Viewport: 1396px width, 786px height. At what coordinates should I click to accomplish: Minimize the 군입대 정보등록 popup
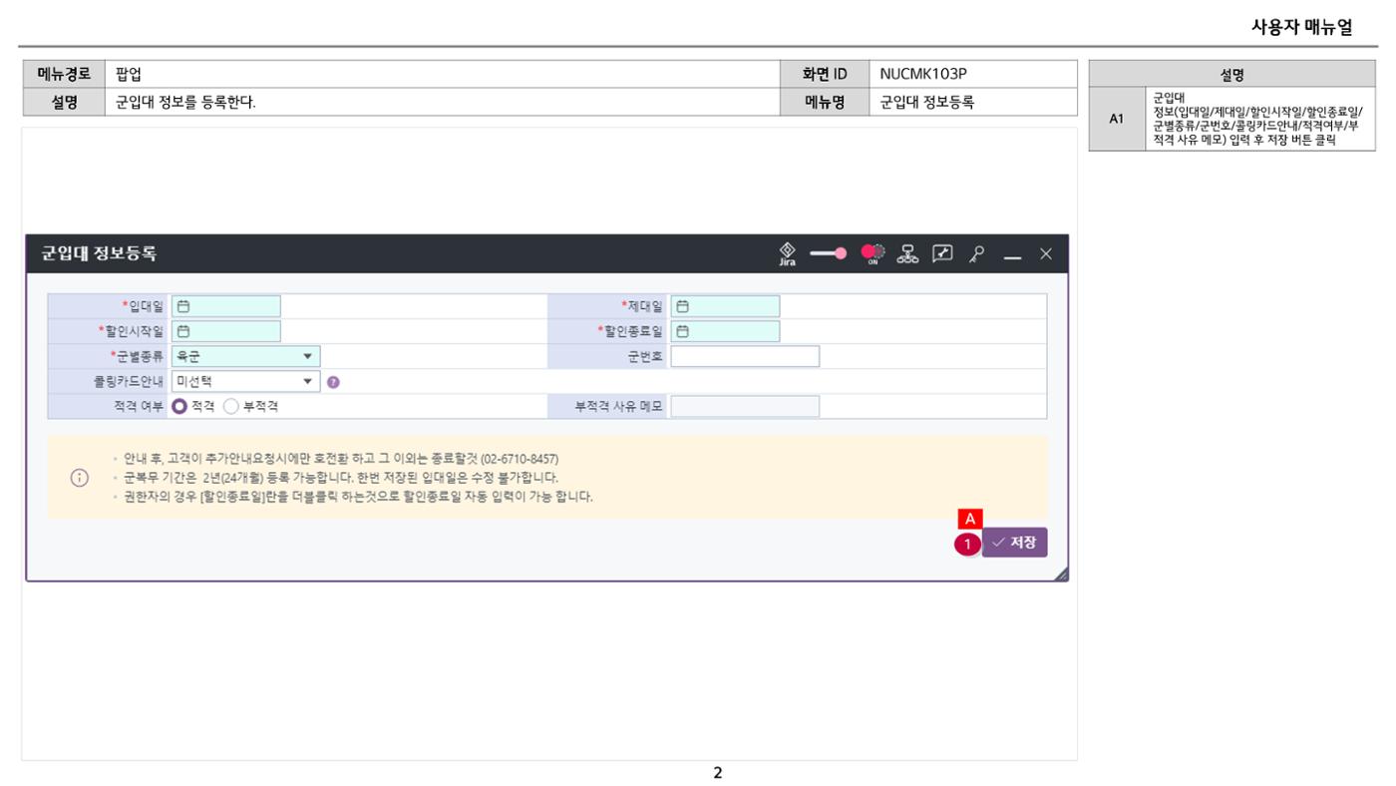point(1012,255)
